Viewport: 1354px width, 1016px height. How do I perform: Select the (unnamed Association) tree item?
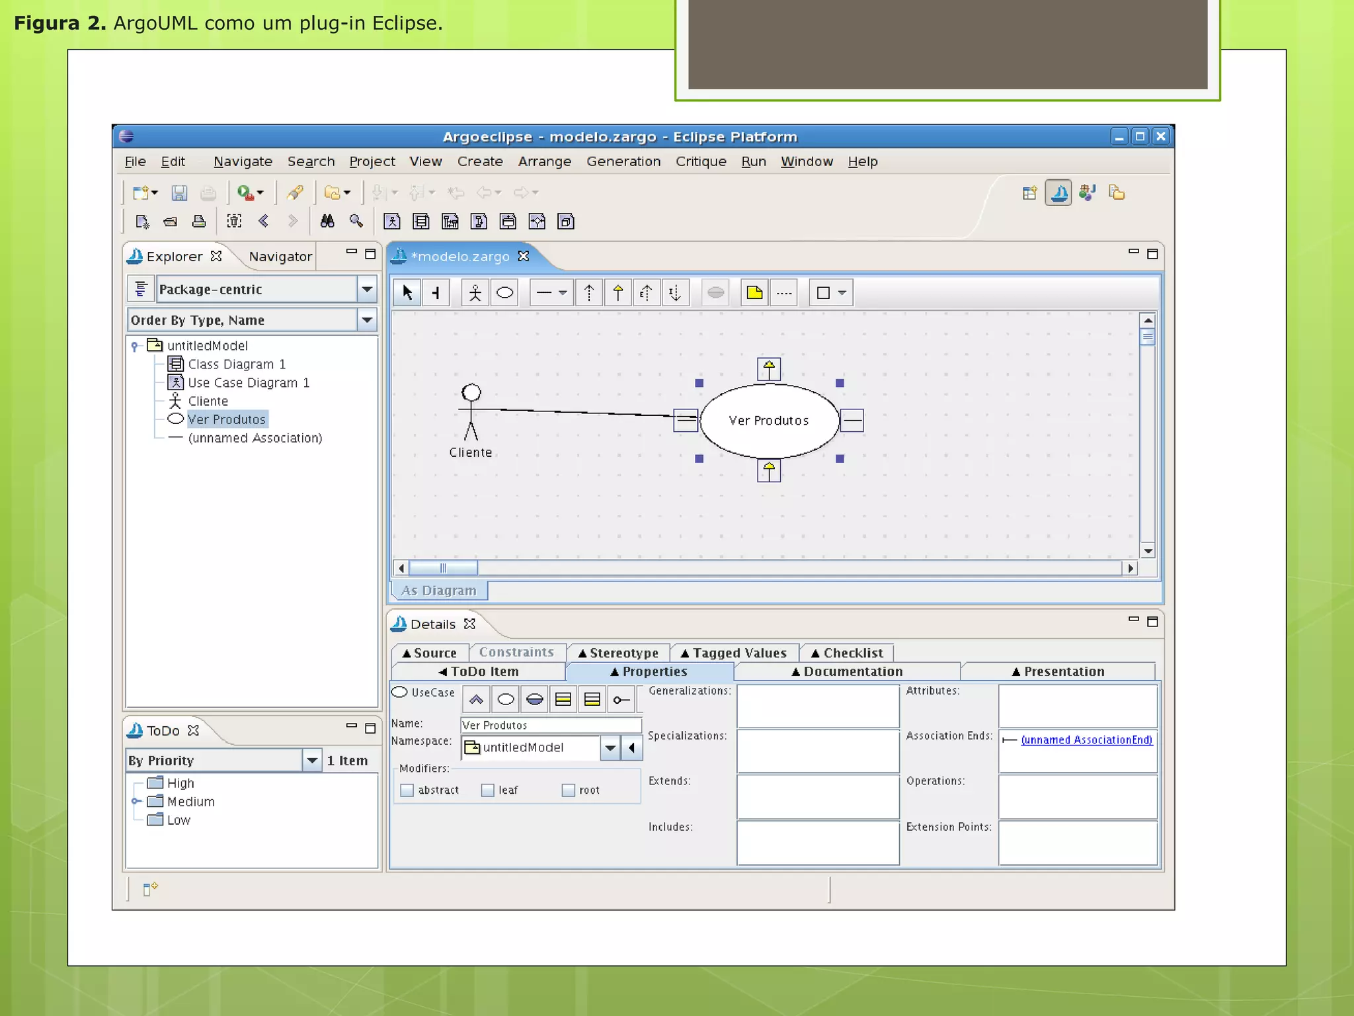(x=255, y=439)
